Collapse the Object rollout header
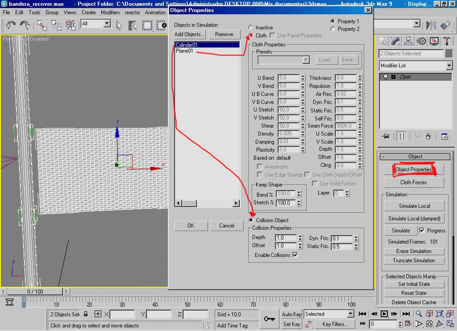This screenshot has height=331, width=457. tap(415, 157)
